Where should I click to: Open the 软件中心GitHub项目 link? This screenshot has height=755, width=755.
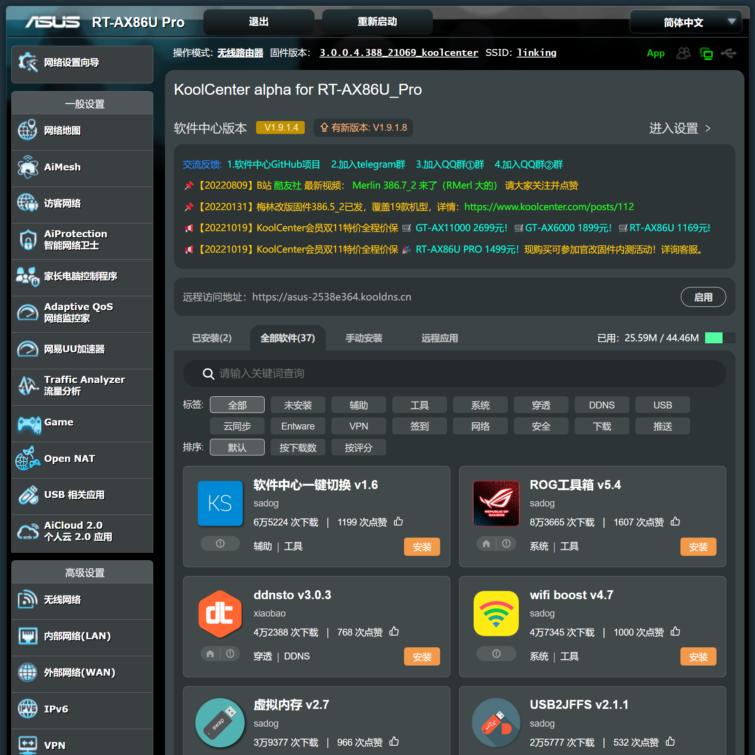pos(274,164)
